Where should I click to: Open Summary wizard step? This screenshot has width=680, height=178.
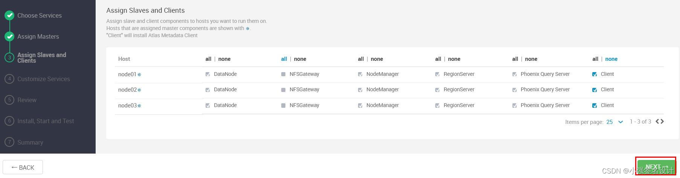[x=30, y=142]
